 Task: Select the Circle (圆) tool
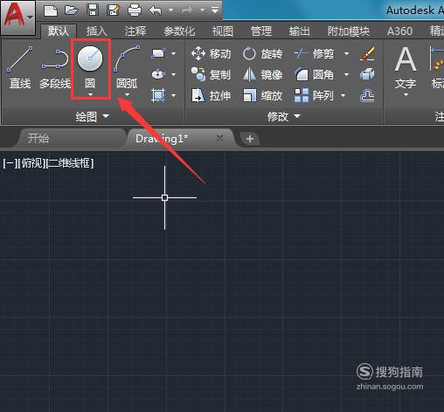90,67
